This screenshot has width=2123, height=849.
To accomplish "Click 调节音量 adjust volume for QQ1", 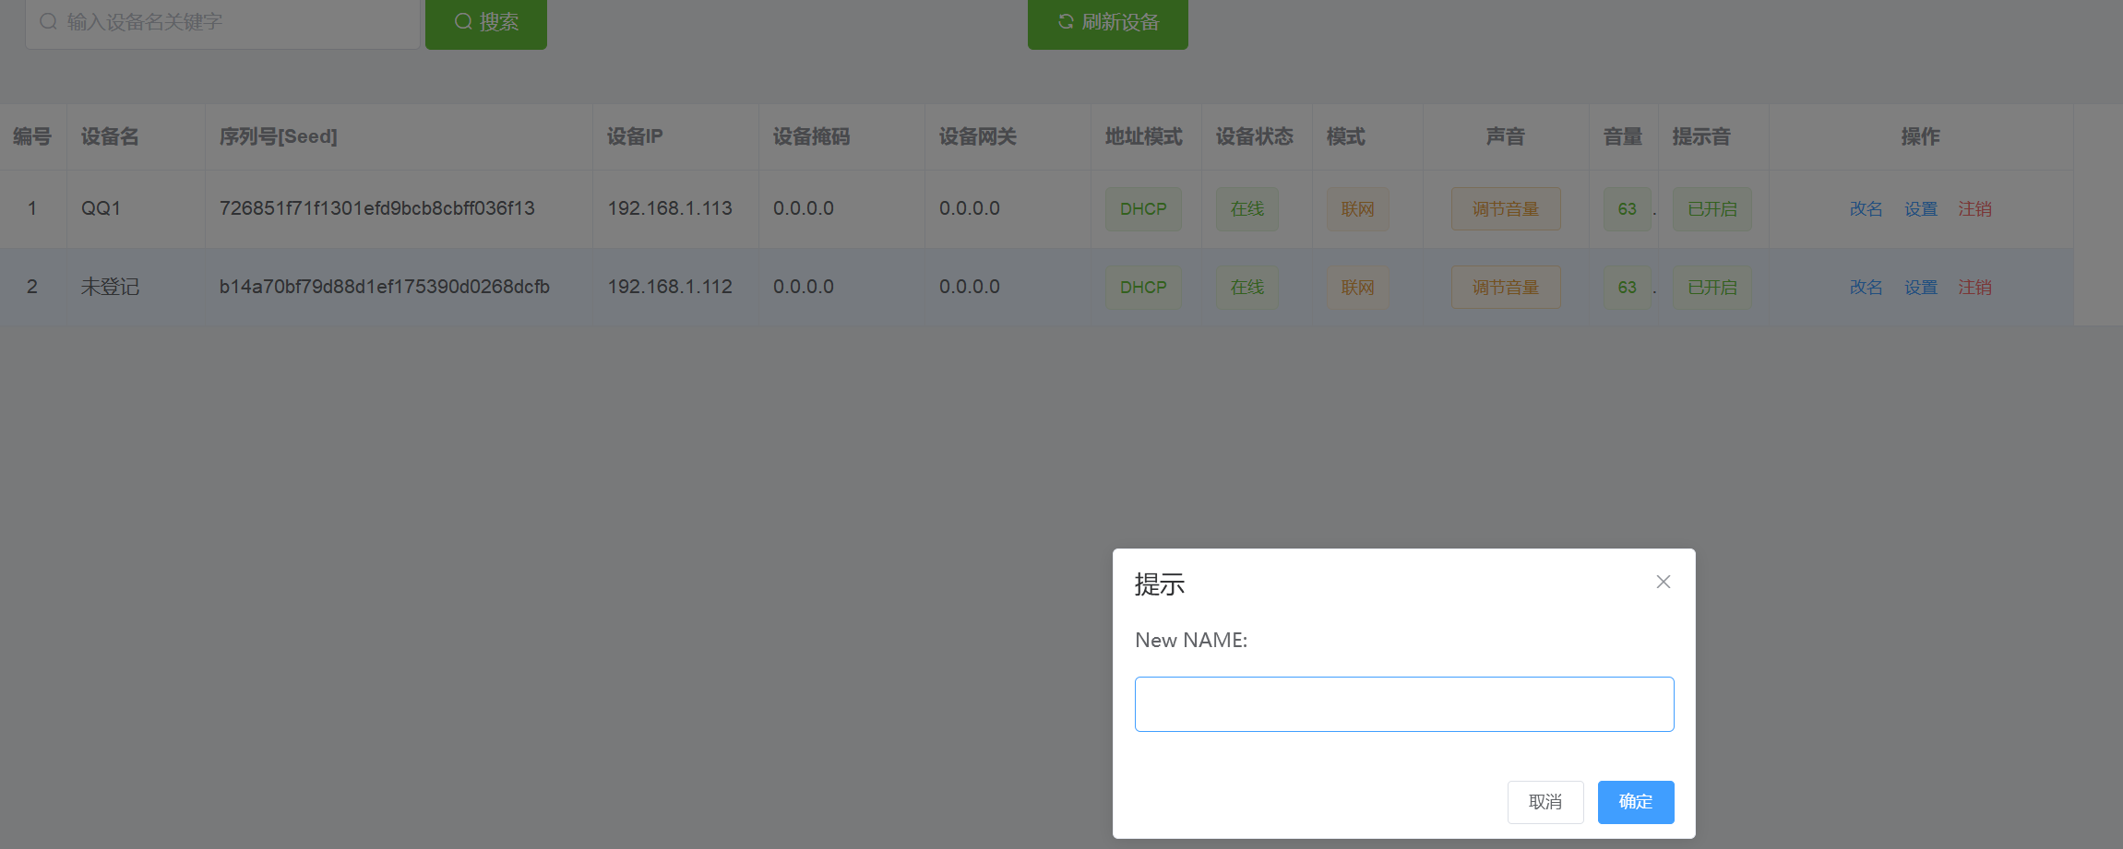I will tap(1505, 209).
